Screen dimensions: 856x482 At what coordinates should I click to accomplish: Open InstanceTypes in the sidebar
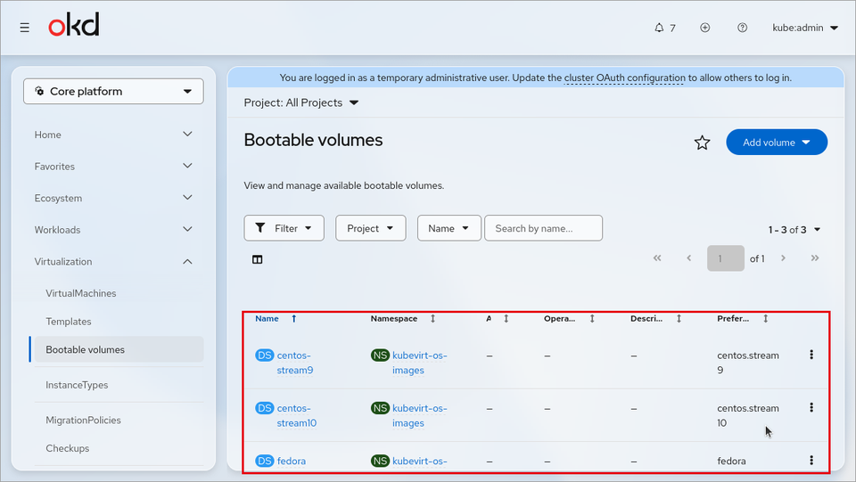click(x=77, y=385)
